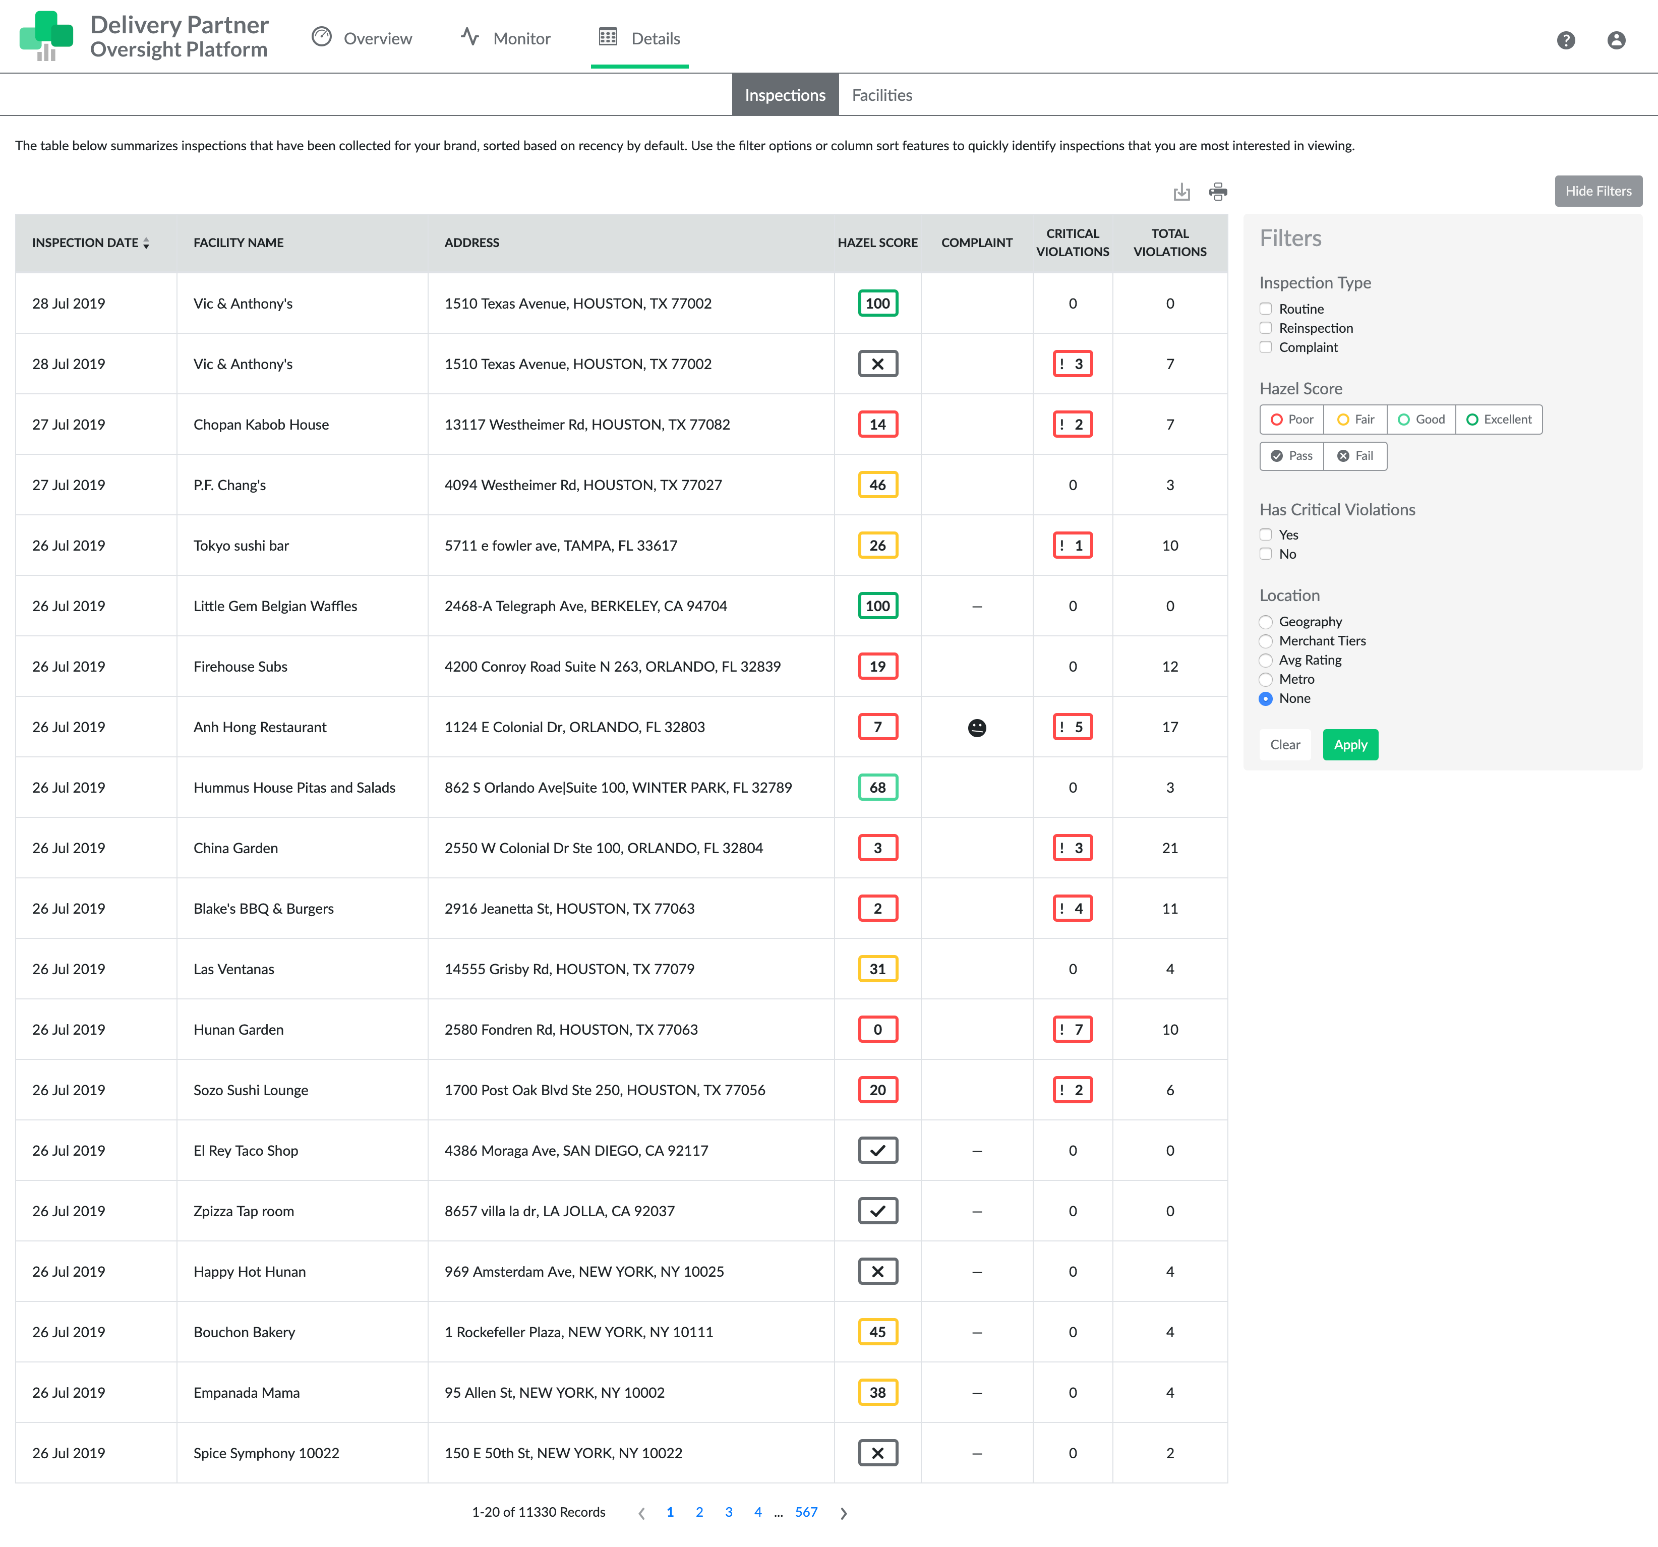This screenshot has height=1547, width=1658.
Task: Switch to the Inspections tab
Action: click(785, 94)
